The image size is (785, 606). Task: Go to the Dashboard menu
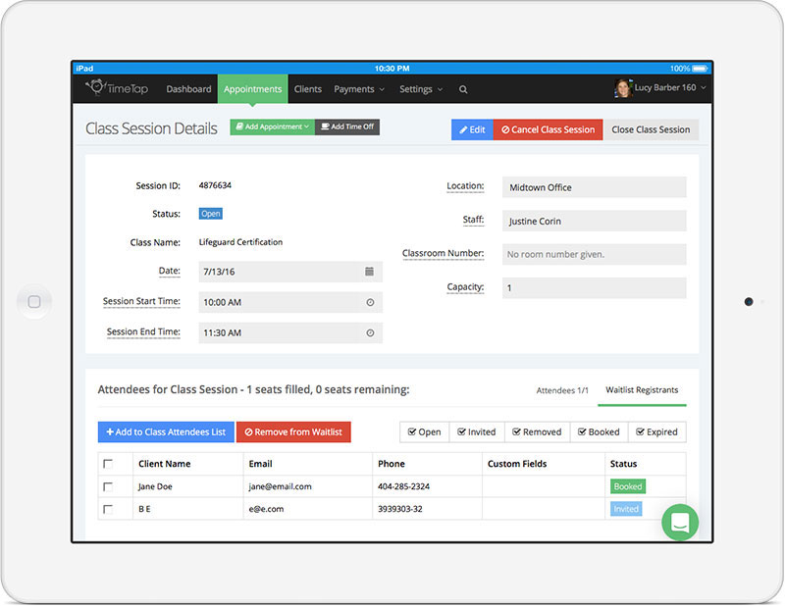[188, 89]
